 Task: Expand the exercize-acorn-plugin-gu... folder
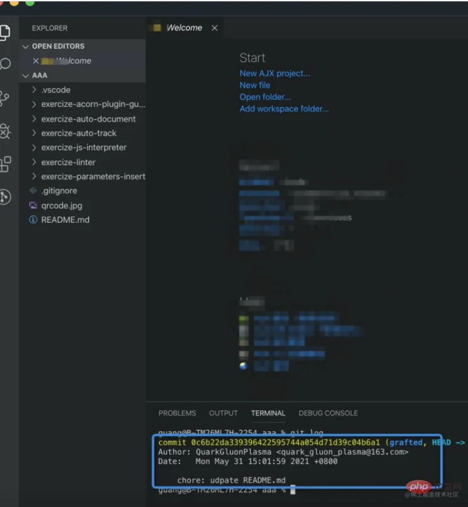[34, 104]
